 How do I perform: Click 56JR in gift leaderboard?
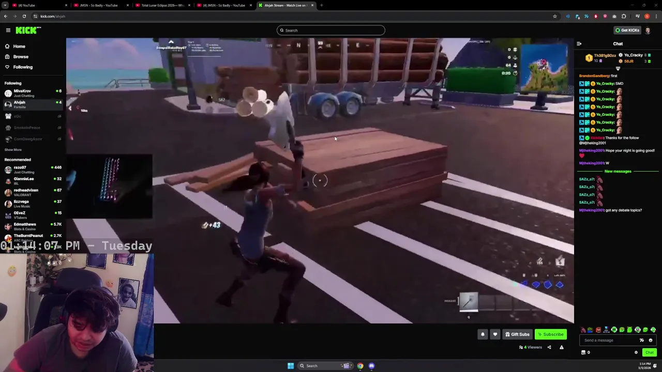(x=629, y=61)
